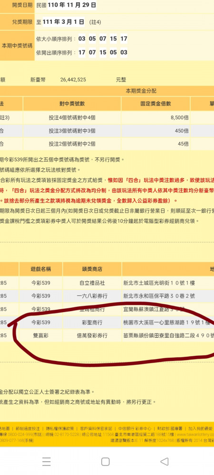Click the 本期獎金分配 table title
The image size is (214, 475).
pos(141,91)
